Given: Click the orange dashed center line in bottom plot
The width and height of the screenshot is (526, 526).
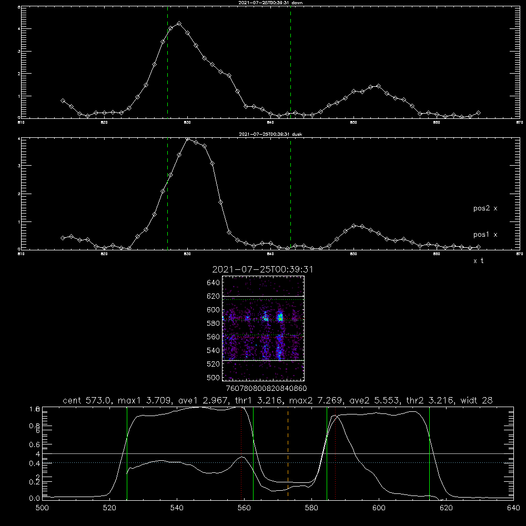Looking at the screenshot, I should point(288,453).
